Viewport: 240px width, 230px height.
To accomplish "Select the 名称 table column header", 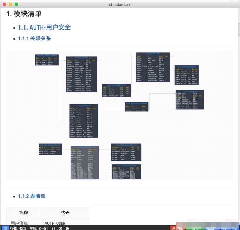I will (24, 212).
